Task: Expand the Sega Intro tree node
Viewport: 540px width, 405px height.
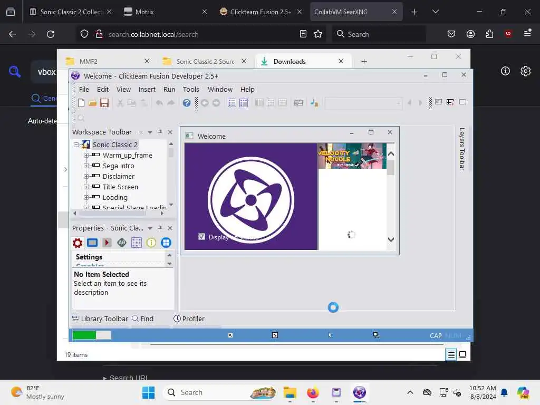Action: 86,166
